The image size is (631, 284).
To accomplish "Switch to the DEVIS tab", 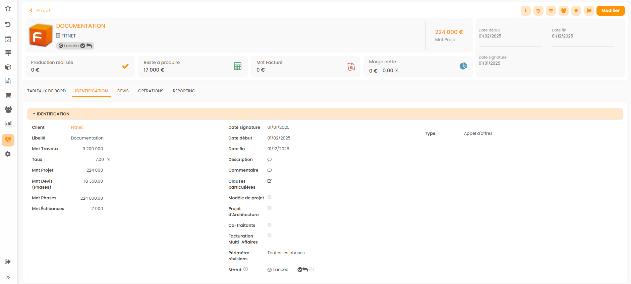I will click(x=123, y=91).
